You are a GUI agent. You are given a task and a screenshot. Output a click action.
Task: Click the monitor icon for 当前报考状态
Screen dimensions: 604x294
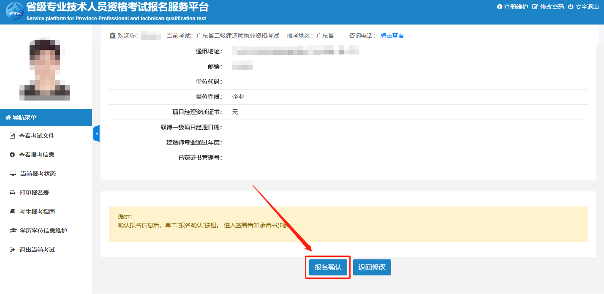[13, 174]
